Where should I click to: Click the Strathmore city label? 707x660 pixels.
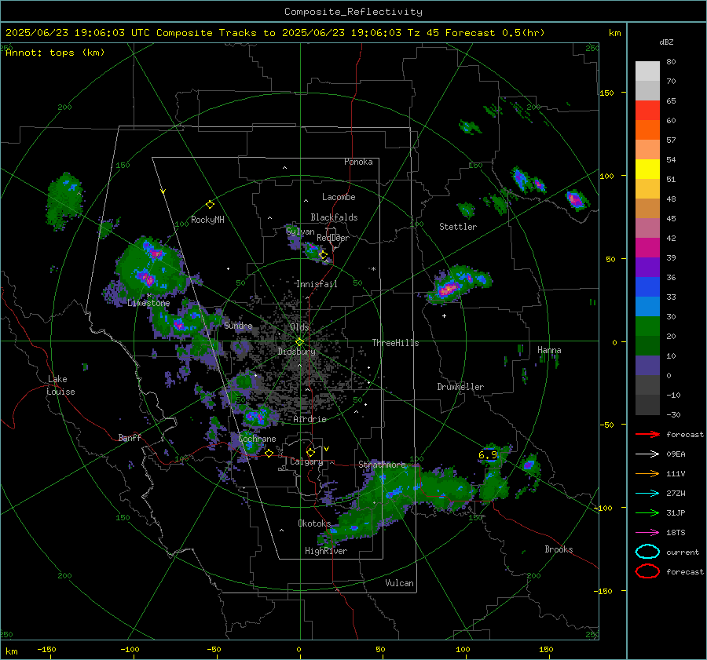(382, 465)
